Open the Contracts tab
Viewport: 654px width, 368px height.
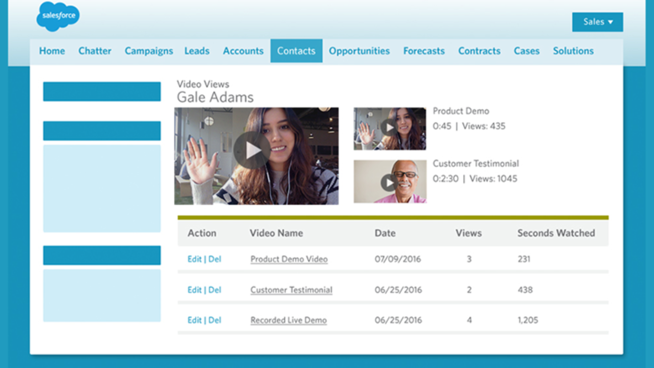479,50
